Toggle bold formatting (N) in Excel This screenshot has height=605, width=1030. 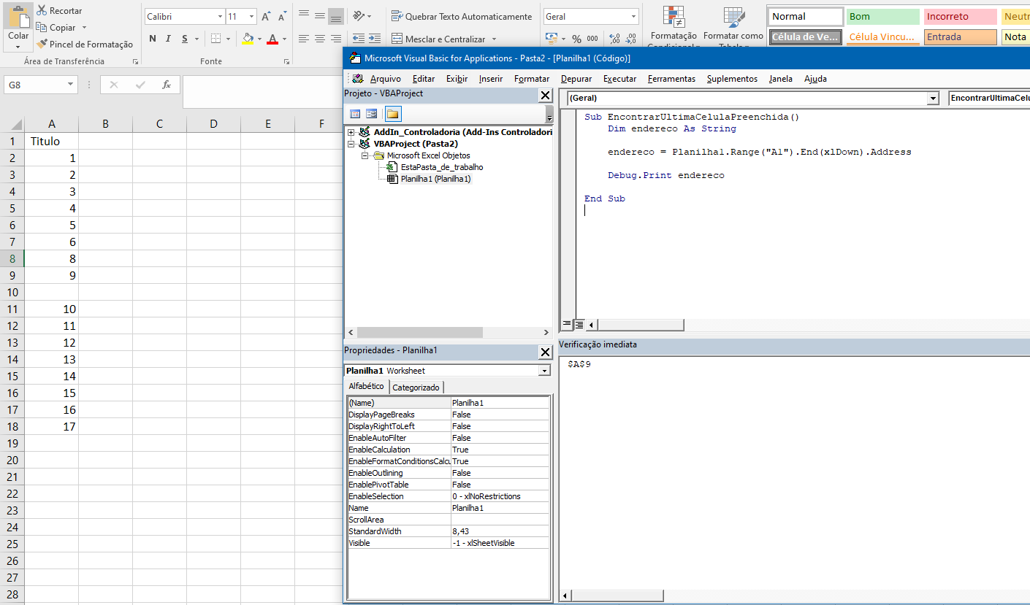(152, 39)
